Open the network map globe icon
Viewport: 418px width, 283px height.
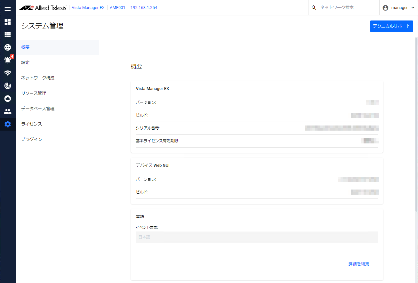coord(8,47)
